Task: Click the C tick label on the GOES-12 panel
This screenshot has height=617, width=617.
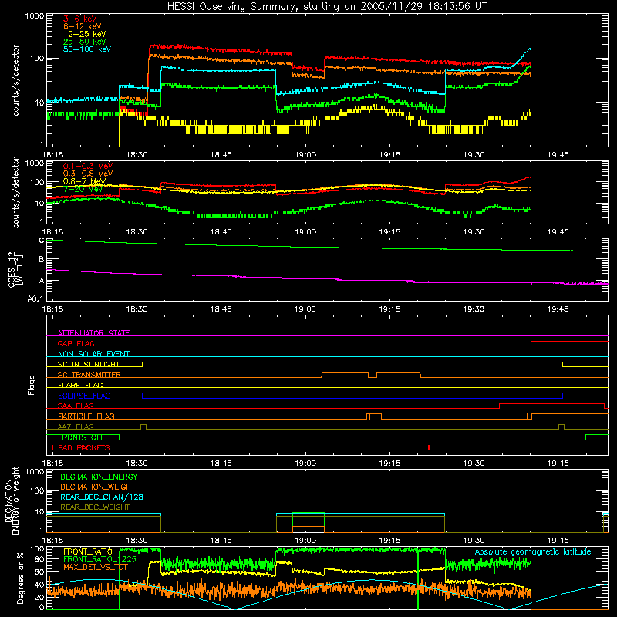Action: coord(42,241)
